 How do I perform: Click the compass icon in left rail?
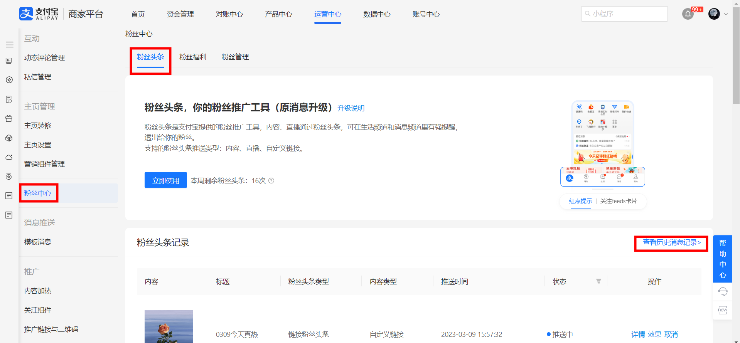[9, 80]
